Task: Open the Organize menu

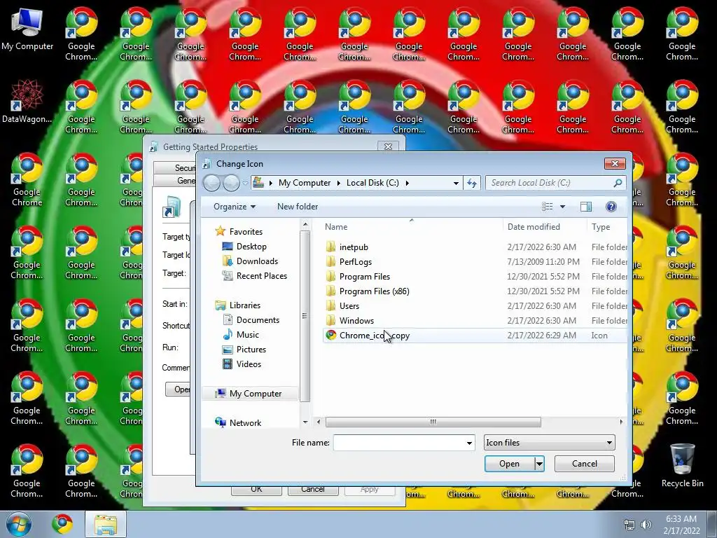Action: coord(234,207)
